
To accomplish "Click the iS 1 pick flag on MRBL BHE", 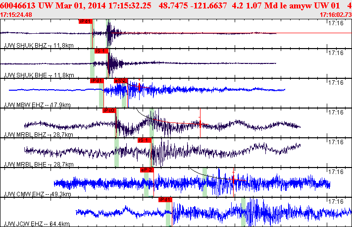I will coord(145,140).
